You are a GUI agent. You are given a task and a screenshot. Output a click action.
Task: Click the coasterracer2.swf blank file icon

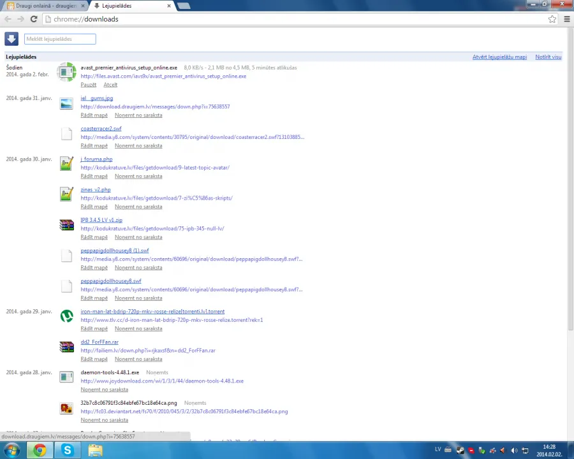(66, 134)
